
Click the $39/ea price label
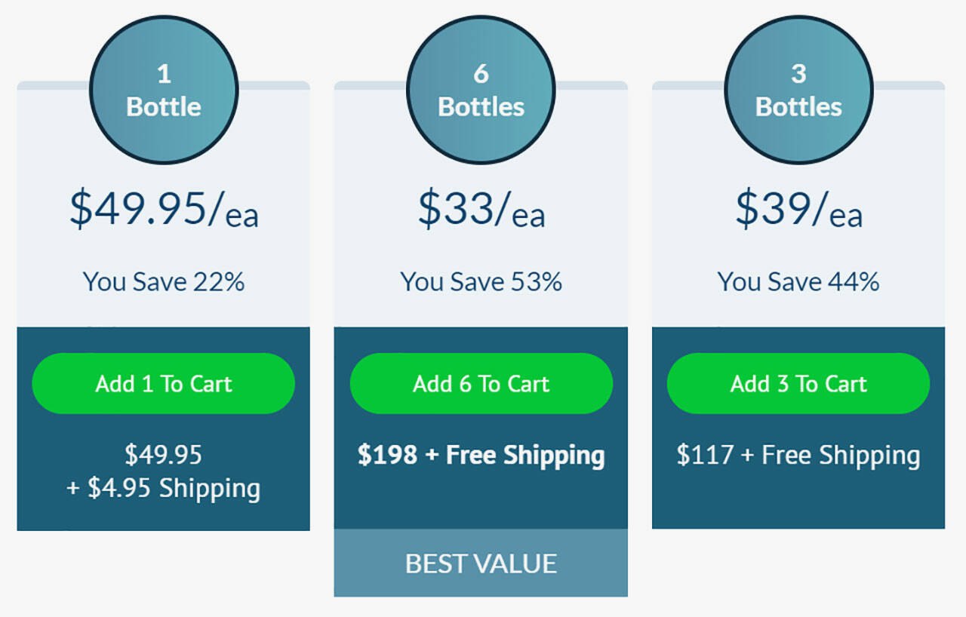coord(798,209)
